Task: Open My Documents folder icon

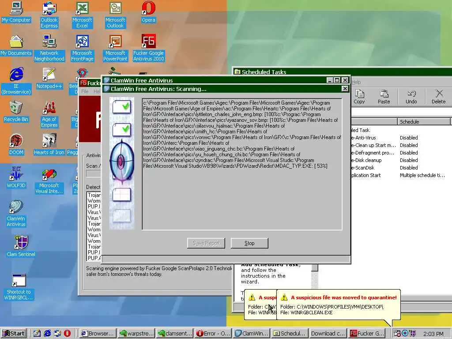Action: (x=16, y=45)
